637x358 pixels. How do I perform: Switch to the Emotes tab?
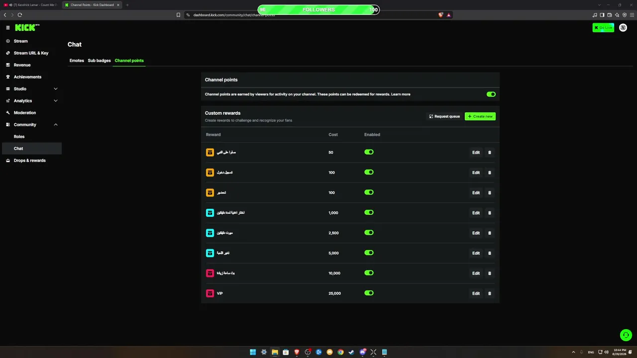[x=77, y=61]
